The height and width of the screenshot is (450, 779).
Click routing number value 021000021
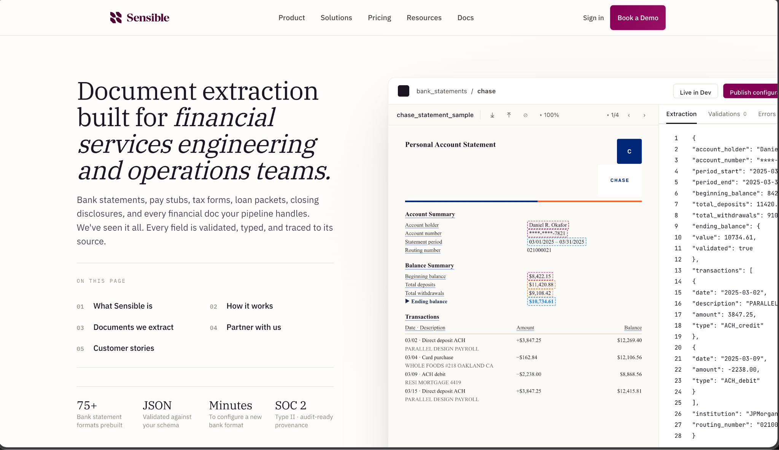pos(539,250)
